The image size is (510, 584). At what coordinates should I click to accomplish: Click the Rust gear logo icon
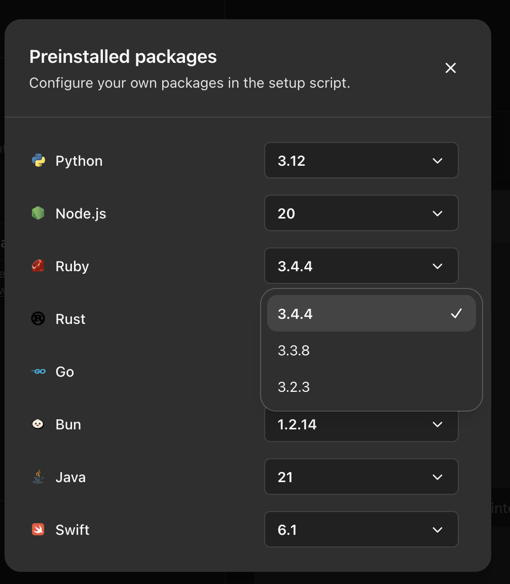coord(38,319)
